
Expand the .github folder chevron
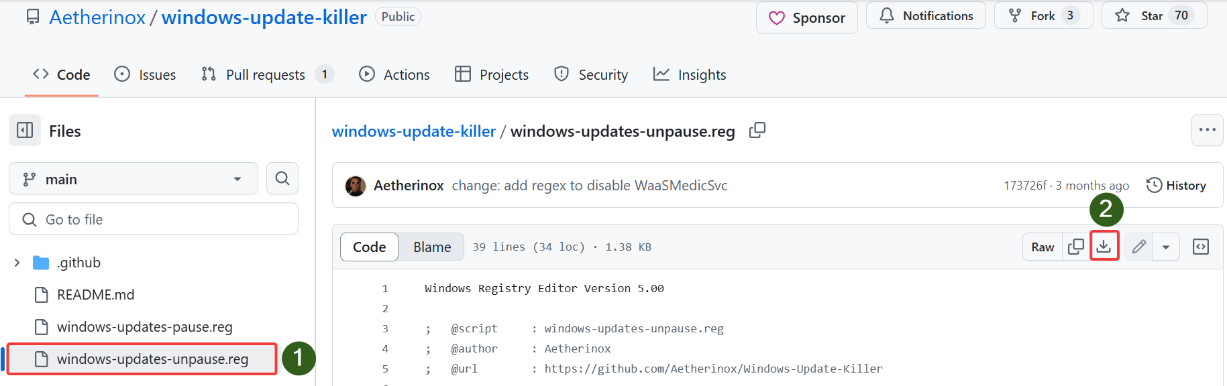coord(17,263)
